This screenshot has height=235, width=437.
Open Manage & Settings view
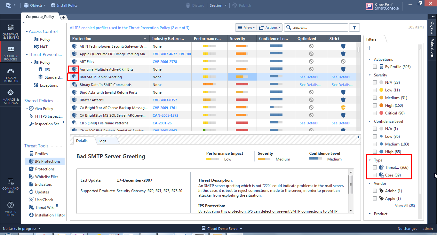(x=11, y=97)
